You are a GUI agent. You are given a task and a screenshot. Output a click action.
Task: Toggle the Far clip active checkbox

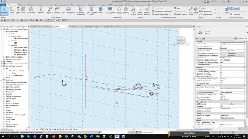tap(221, 76)
